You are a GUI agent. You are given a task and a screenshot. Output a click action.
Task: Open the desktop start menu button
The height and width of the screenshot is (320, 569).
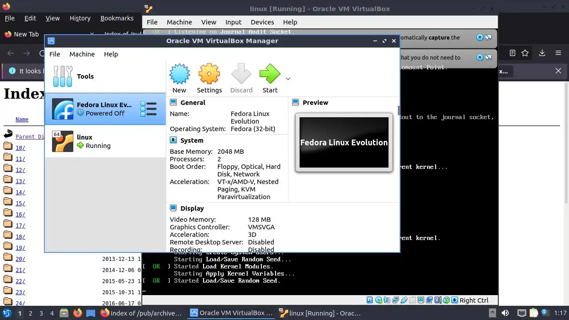click(x=7, y=313)
